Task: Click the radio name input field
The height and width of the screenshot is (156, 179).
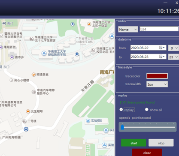Action: coord(159,29)
